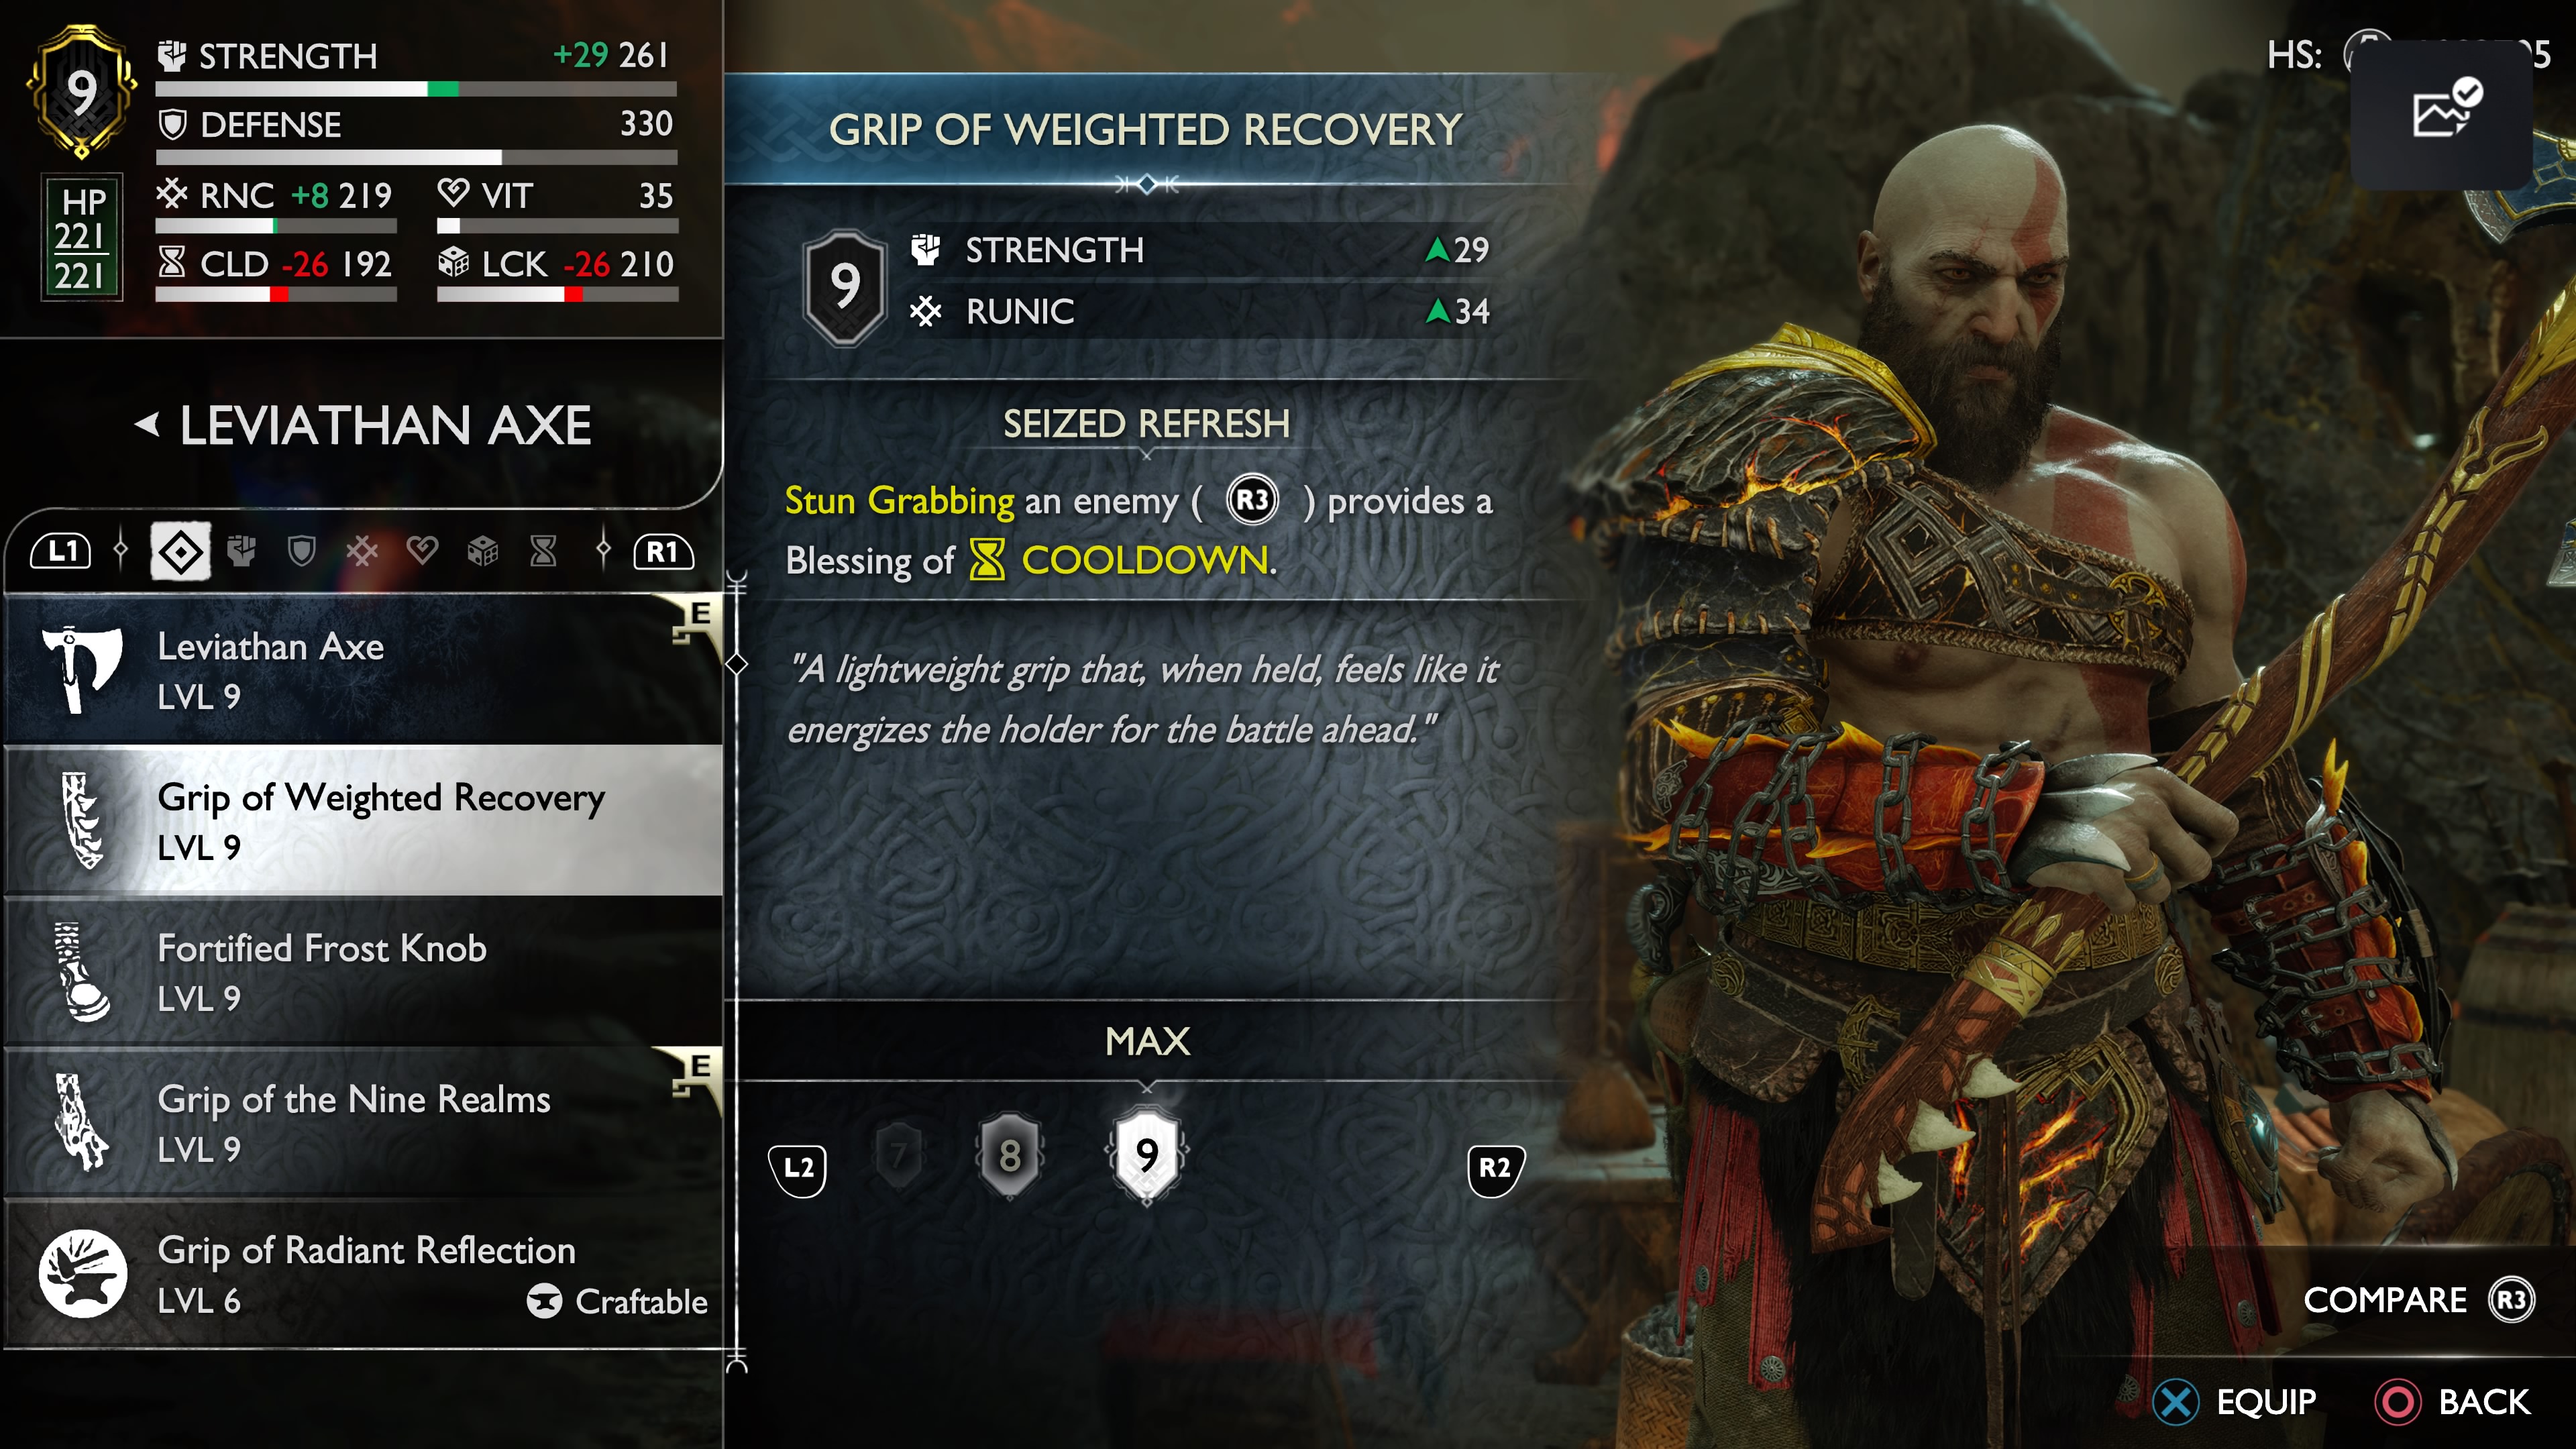2576x1449 pixels.
Task: Select the dimmed level 7 badge
Action: pyautogui.click(x=899, y=1156)
